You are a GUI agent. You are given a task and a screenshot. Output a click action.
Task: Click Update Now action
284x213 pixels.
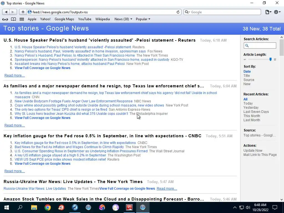coord(253,151)
